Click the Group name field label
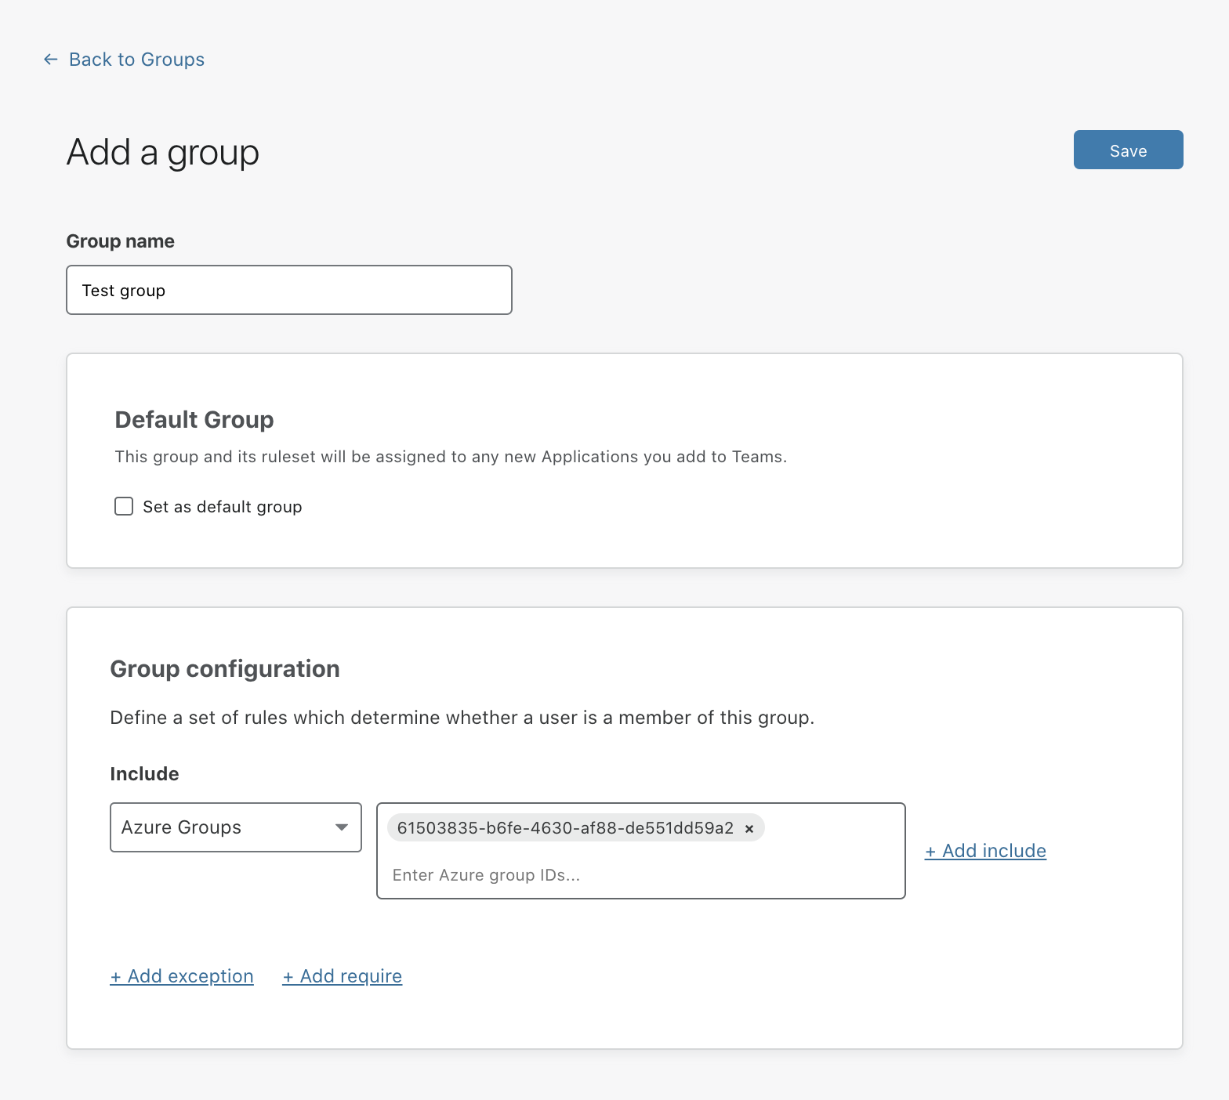The width and height of the screenshot is (1229, 1100). (x=120, y=241)
